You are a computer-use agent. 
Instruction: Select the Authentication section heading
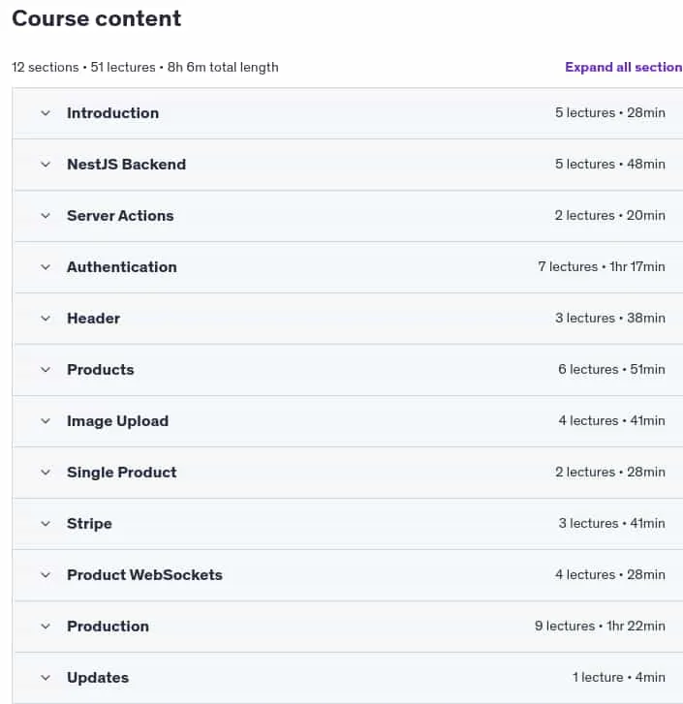pyautogui.click(x=122, y=267)
